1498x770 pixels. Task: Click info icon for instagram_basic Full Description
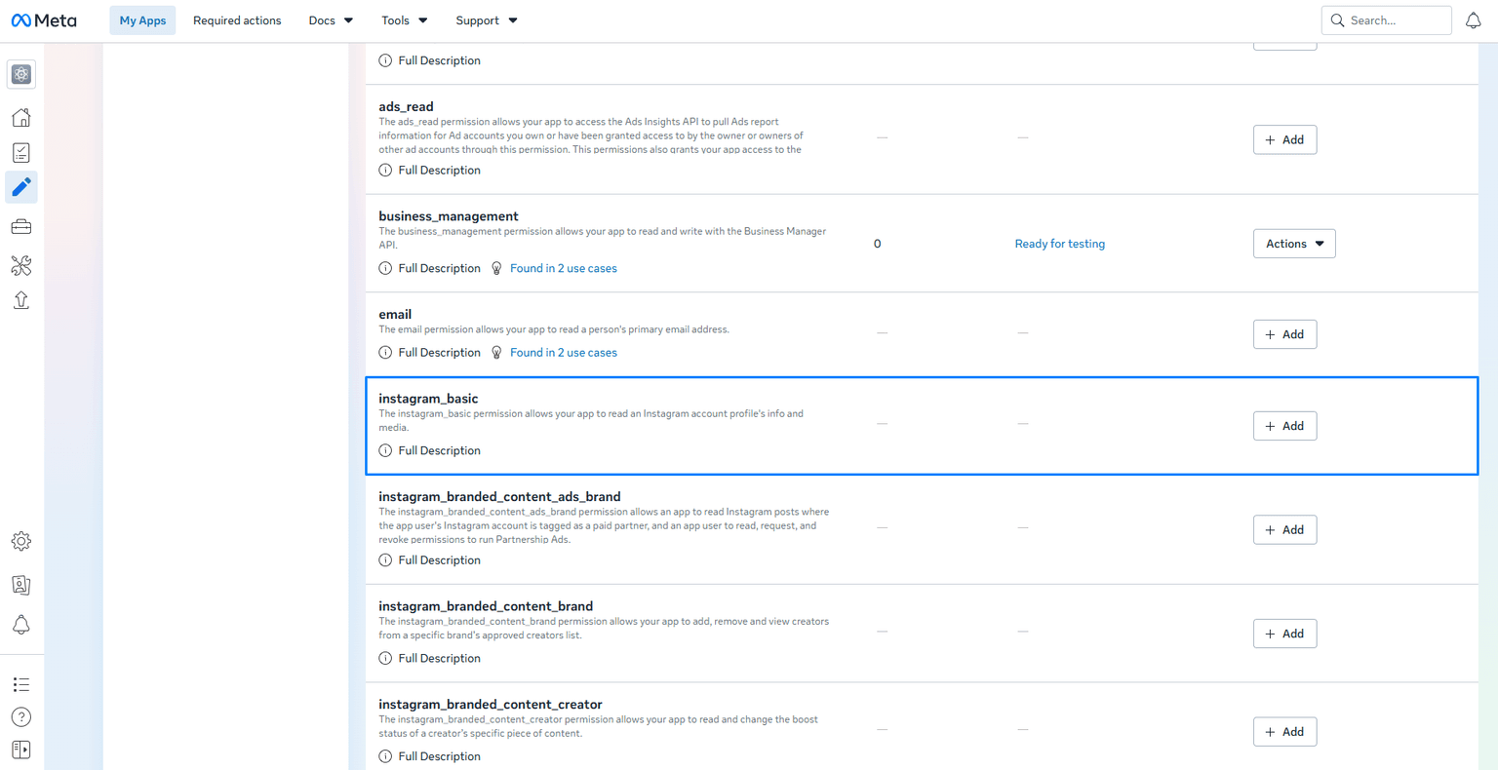(x=385, y=451)
